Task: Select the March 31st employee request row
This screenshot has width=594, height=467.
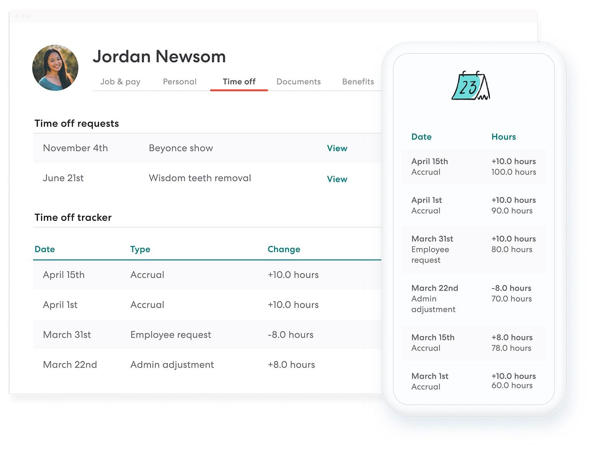Action: (170, 335)
